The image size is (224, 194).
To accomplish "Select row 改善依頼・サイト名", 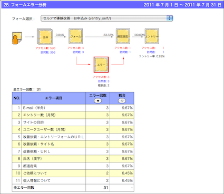I will tap(73, 144).
